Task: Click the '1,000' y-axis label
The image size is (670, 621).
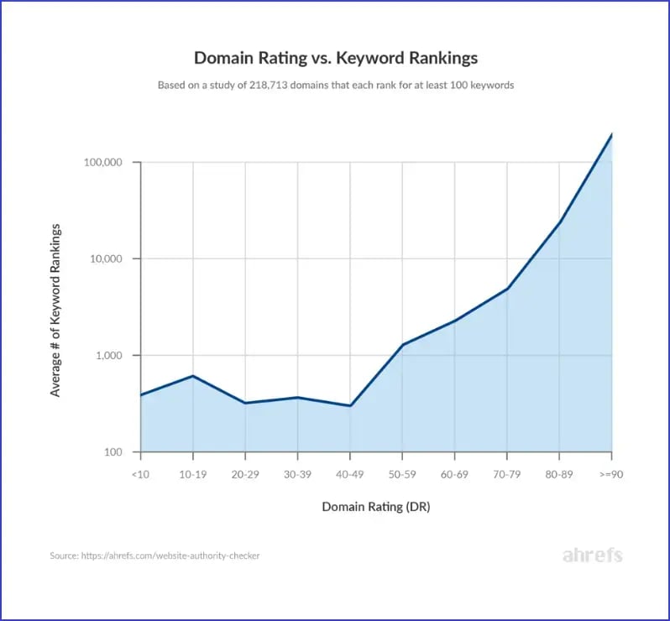Action: [109, 355]
